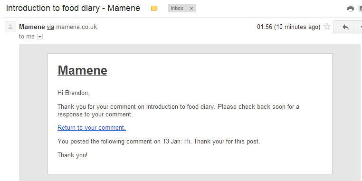Star the message from Mamene

point(327,27)
